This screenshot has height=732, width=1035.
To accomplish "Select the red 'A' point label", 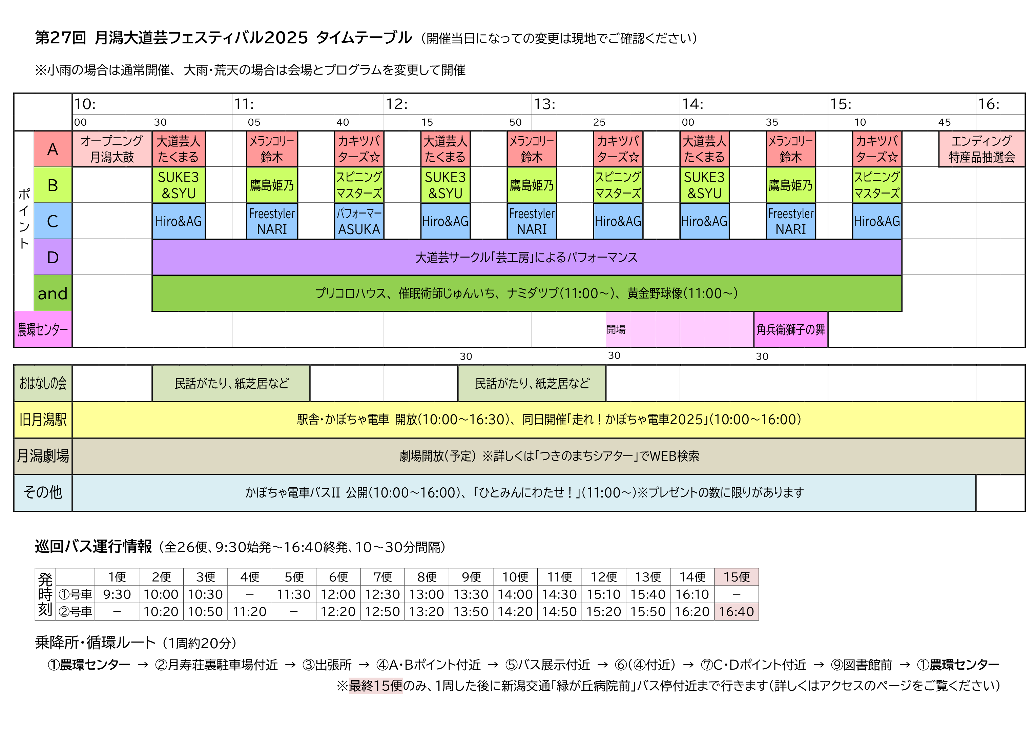I will [x=53, y=149].
